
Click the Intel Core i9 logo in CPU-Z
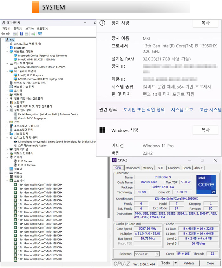(206, 184)
